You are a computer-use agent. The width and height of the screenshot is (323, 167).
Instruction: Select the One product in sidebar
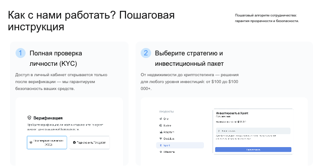click(x=164, y=119)
